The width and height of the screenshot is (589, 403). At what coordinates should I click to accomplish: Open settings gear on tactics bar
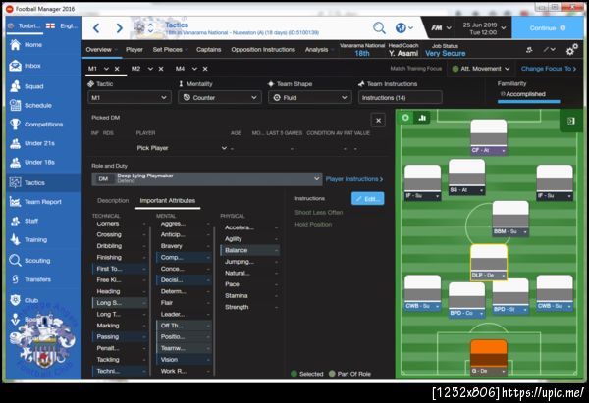571,50
